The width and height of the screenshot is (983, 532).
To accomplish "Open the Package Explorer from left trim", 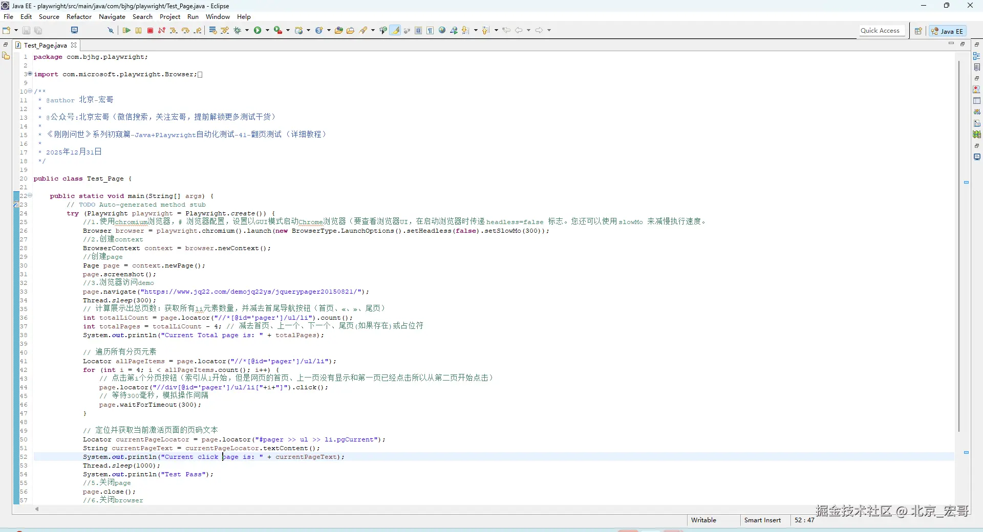I will click(x=6, y=56).
